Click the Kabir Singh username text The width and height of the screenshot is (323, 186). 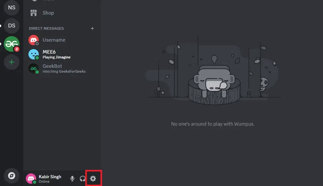tap(50, 177)
